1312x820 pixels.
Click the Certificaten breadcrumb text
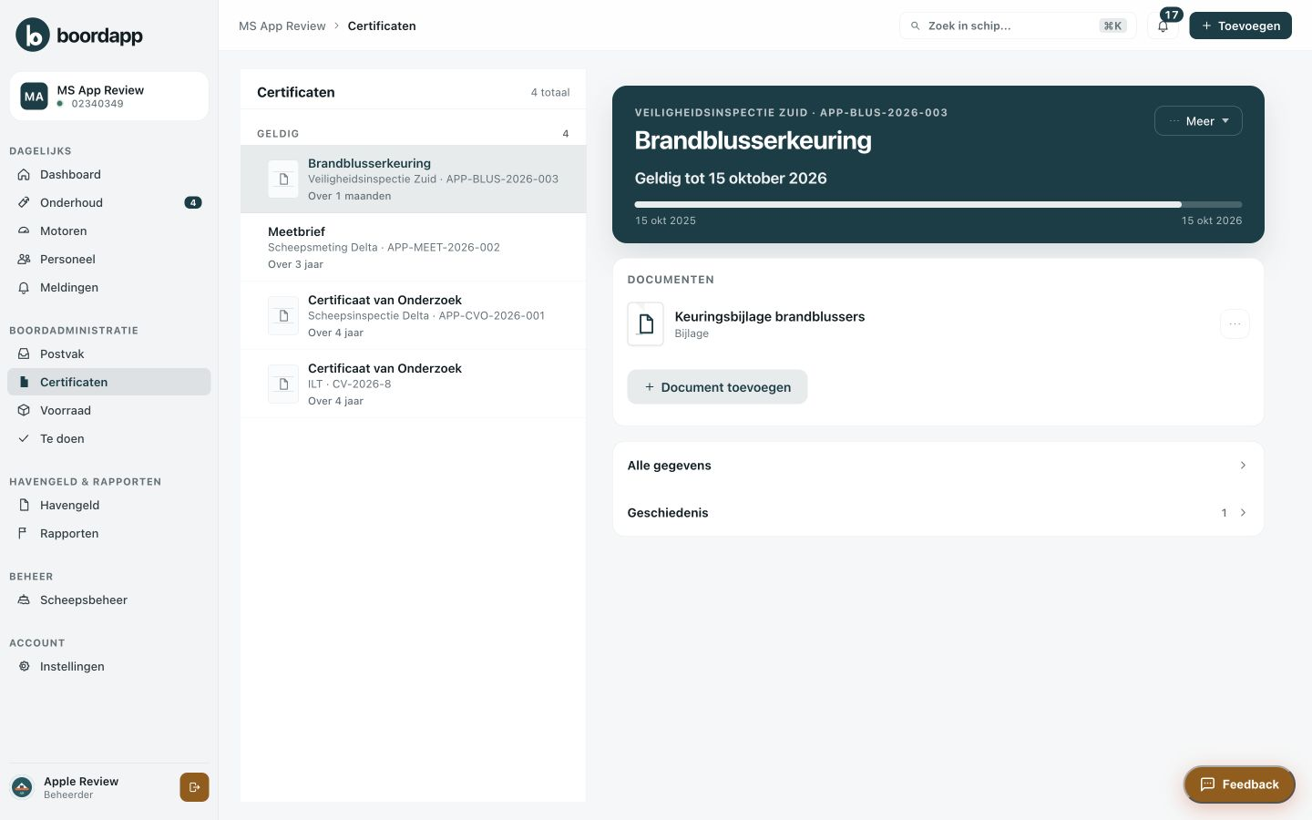pos(382,26)
